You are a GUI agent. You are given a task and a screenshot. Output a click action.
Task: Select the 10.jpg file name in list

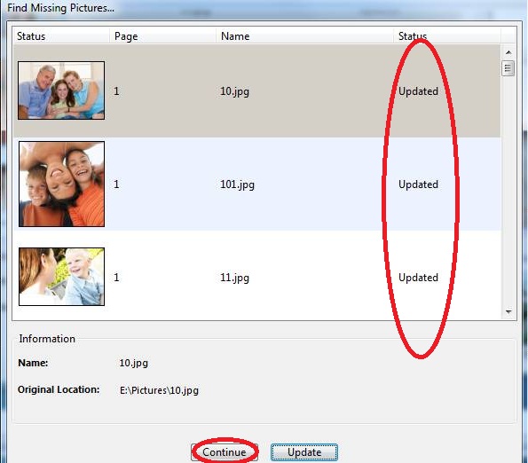click(234, 91)
